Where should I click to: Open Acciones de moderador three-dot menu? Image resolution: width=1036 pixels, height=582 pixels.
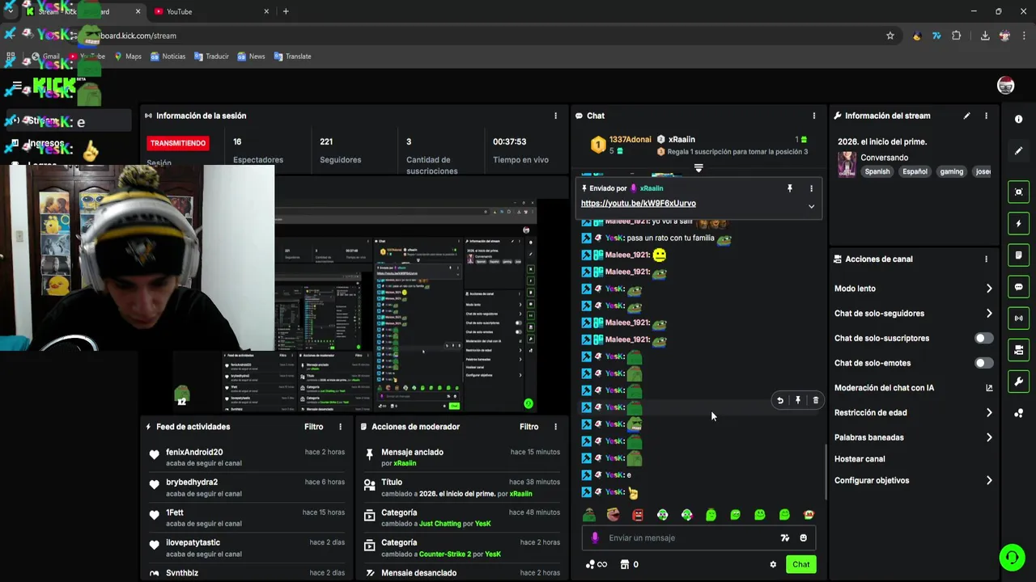click(555, 427)
